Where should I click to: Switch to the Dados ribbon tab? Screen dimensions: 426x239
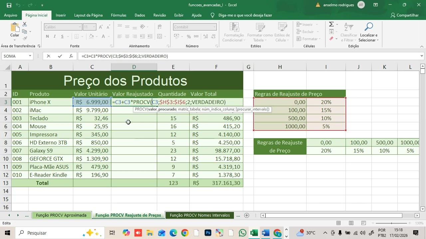coord(140,15)
